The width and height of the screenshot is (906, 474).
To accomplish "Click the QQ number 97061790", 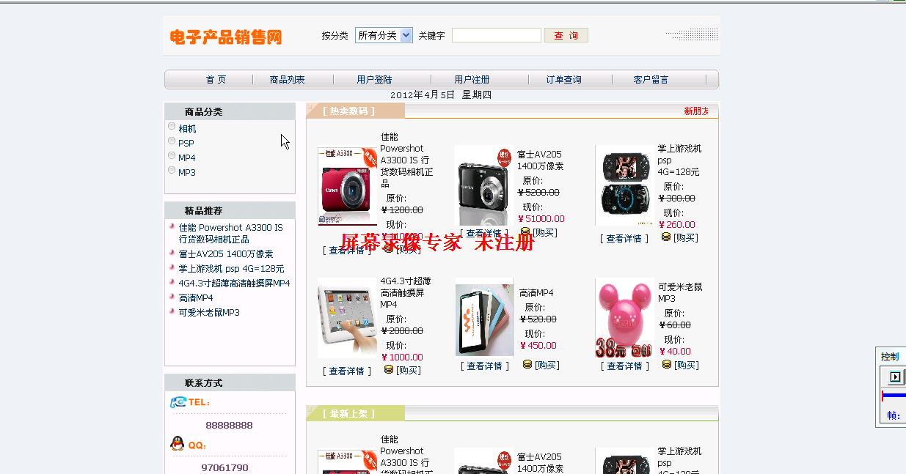I will [x=225, y=468].
